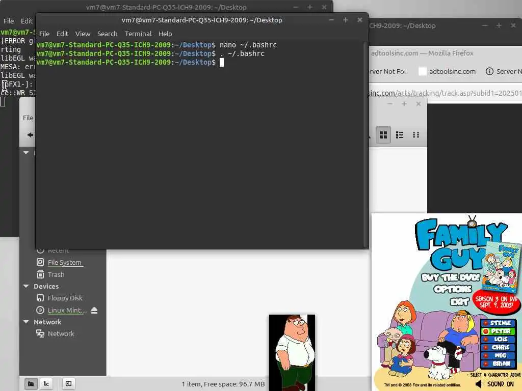
Task: Click the 'nano ~/.bashrc' command line
Action: [x=248, y=45]
